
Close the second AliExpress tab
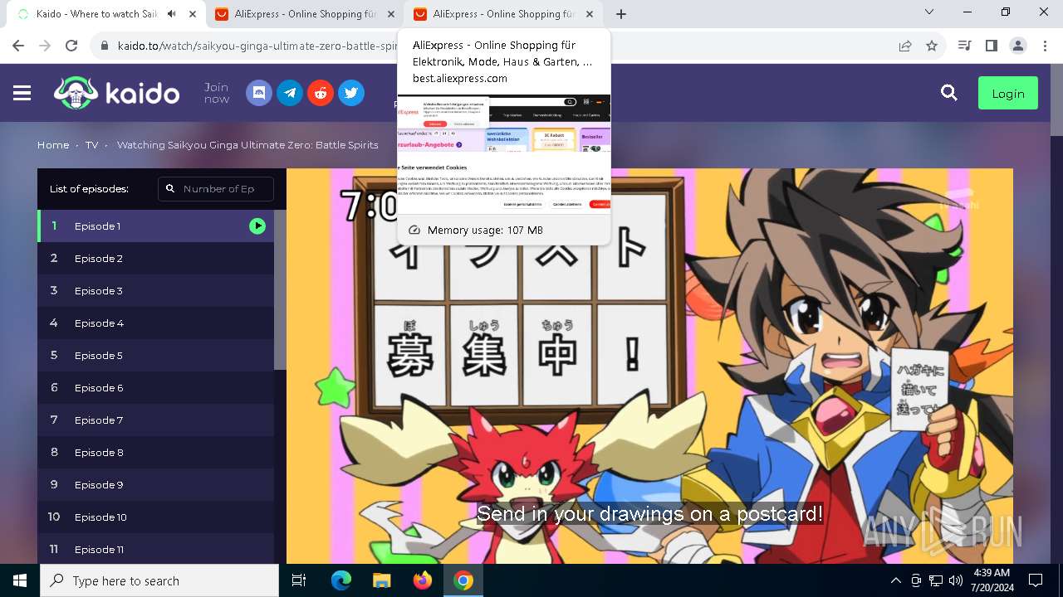pyautogui.click(x=590, y=14)
